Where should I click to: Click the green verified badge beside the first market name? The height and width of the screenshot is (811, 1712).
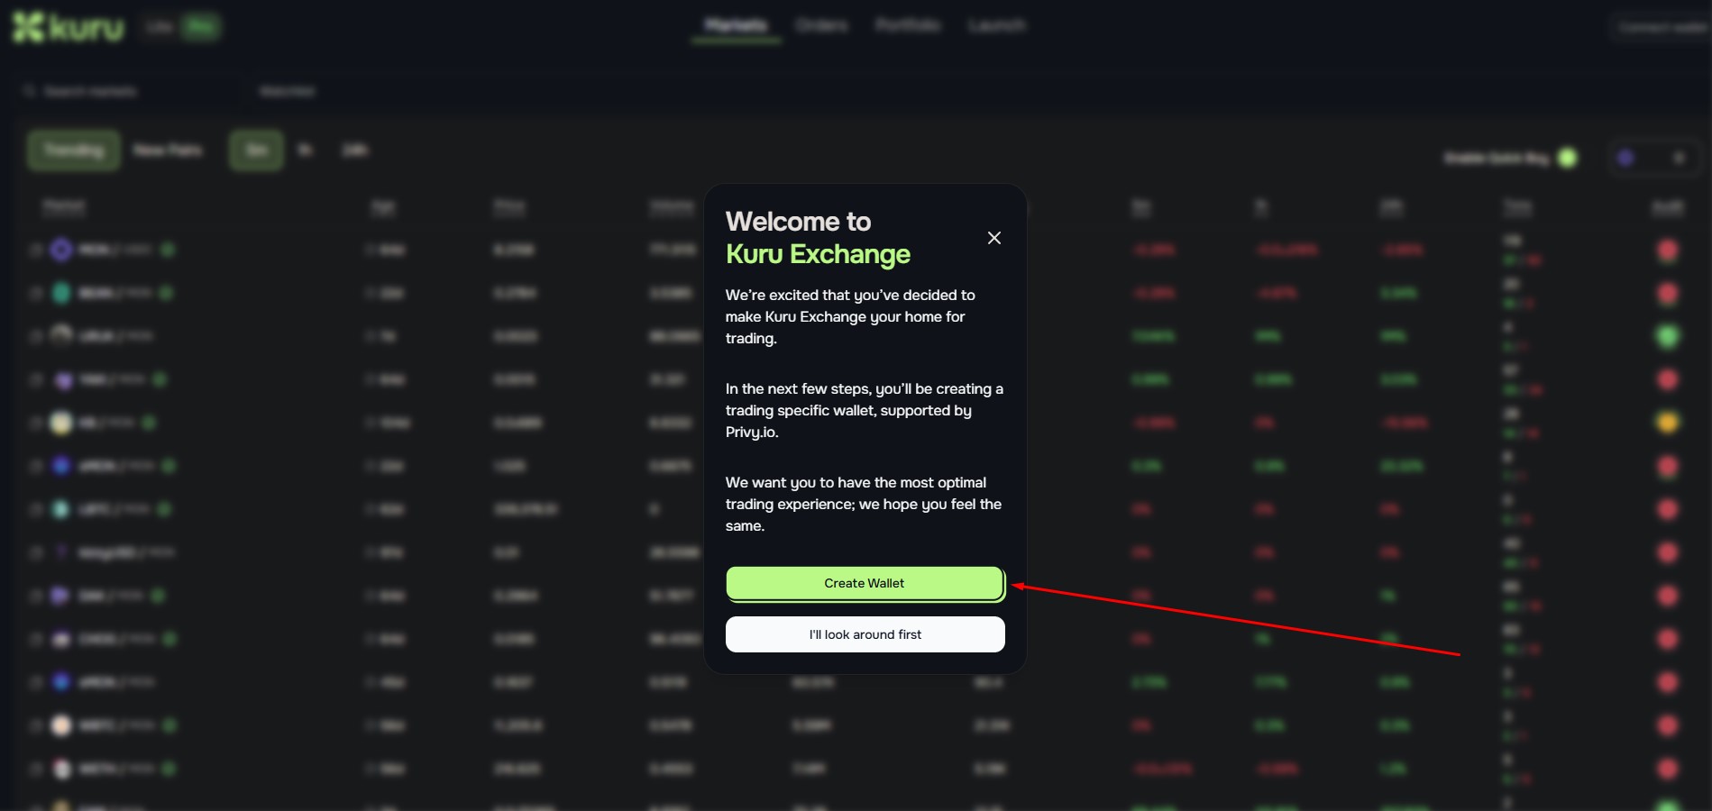(169, 250)
